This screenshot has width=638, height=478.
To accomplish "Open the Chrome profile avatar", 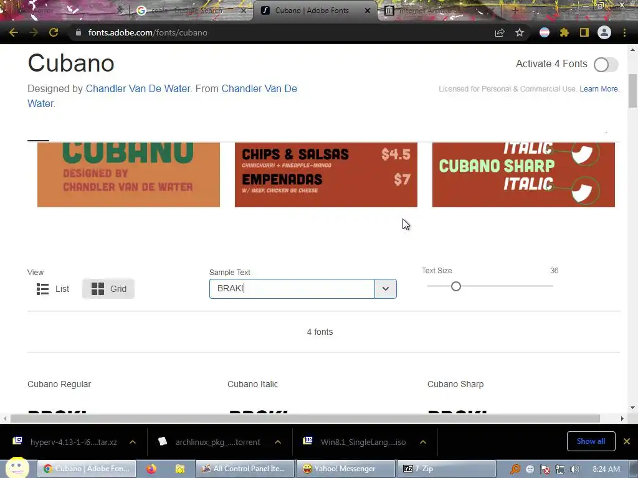I will click(604, 32).
